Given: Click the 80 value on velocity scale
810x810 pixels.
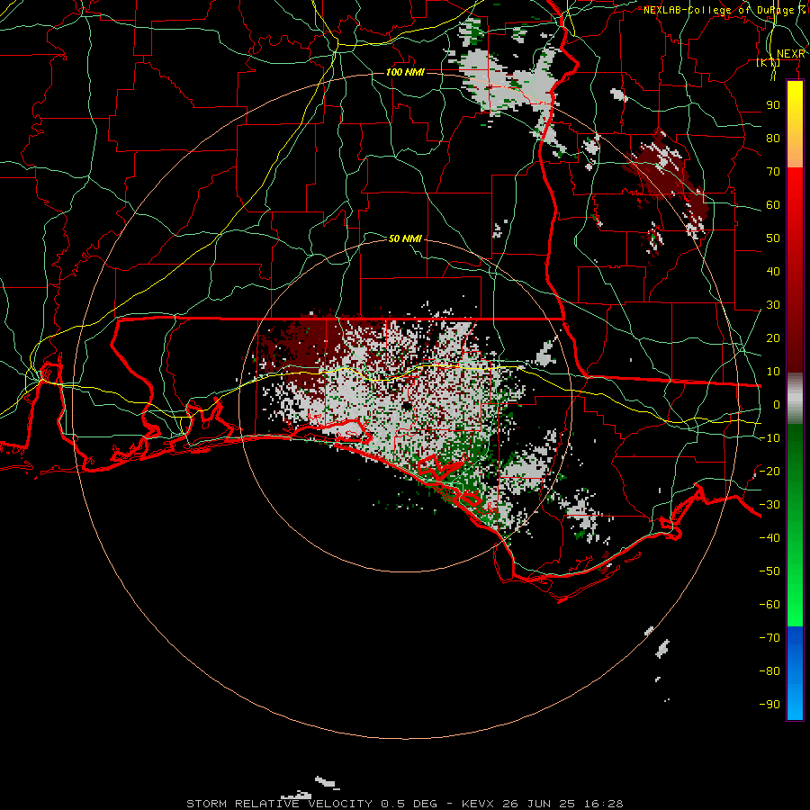Looking at the screenshot, I should click(773, 139).
